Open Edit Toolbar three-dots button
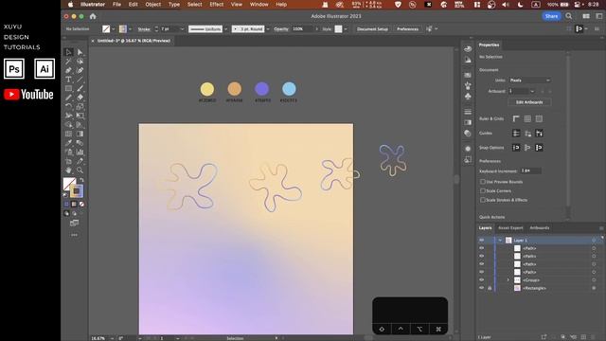 [74, 235]
